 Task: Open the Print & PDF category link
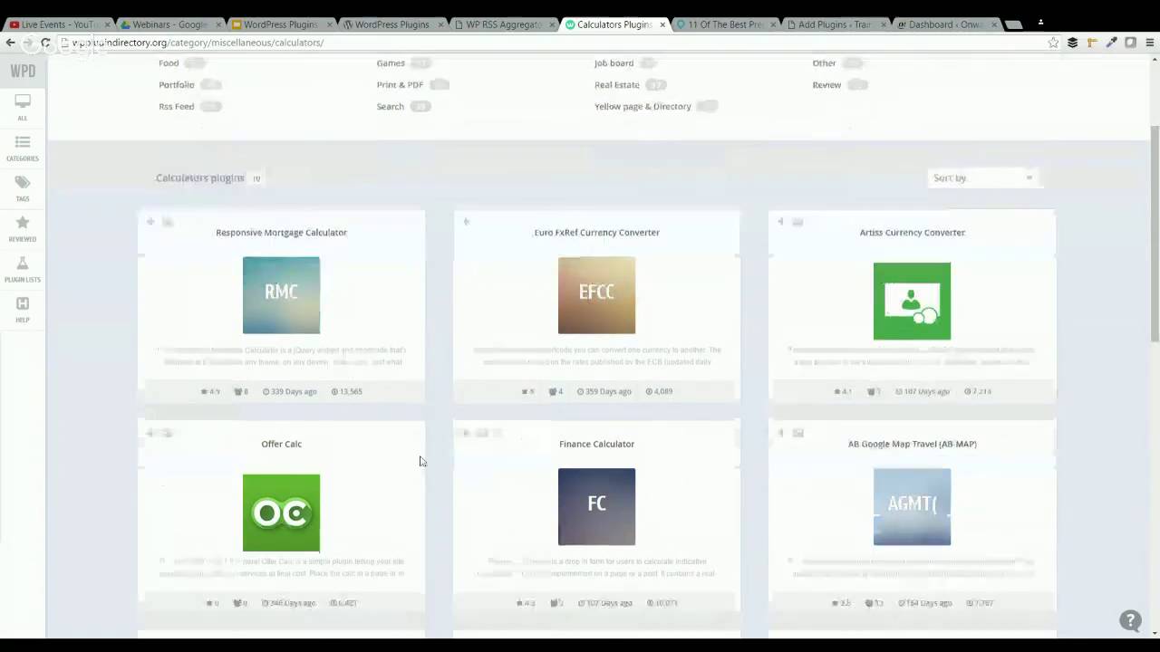tap(400, 85)
